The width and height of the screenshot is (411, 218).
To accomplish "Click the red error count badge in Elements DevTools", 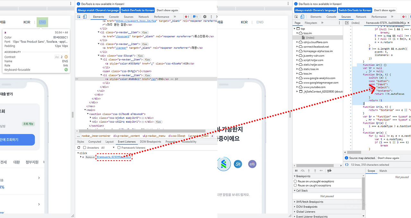I will (x=187, y=17).
